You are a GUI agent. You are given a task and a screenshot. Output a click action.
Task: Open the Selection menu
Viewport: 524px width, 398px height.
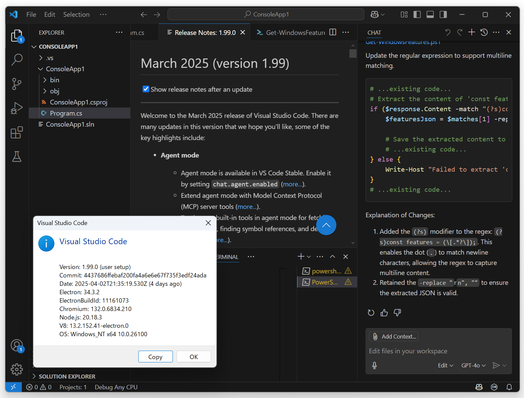click(76, 14)
